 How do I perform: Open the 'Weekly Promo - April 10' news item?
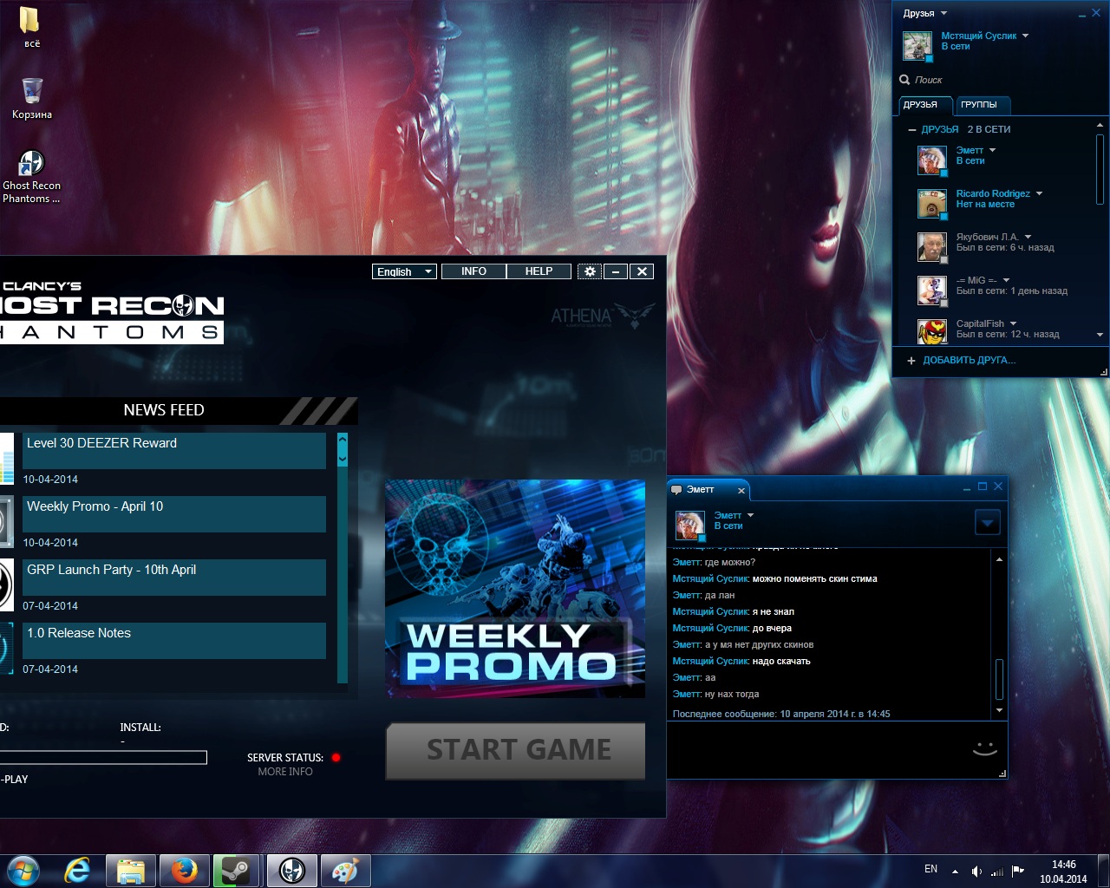coord(174,514)
